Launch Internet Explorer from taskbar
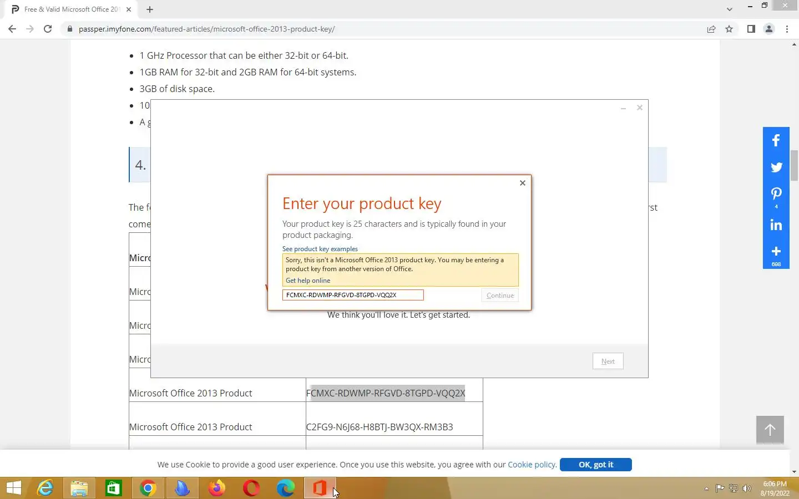The height and width of the screenshot is (499, 799). coord(45,488)
